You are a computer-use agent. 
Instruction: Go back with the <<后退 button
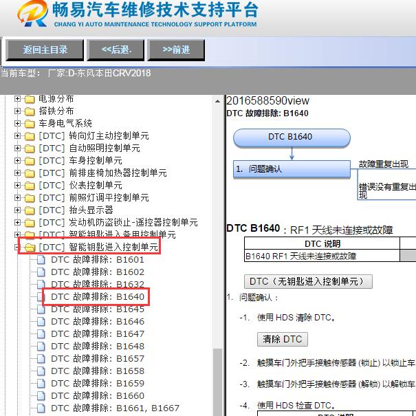[116, 50]
